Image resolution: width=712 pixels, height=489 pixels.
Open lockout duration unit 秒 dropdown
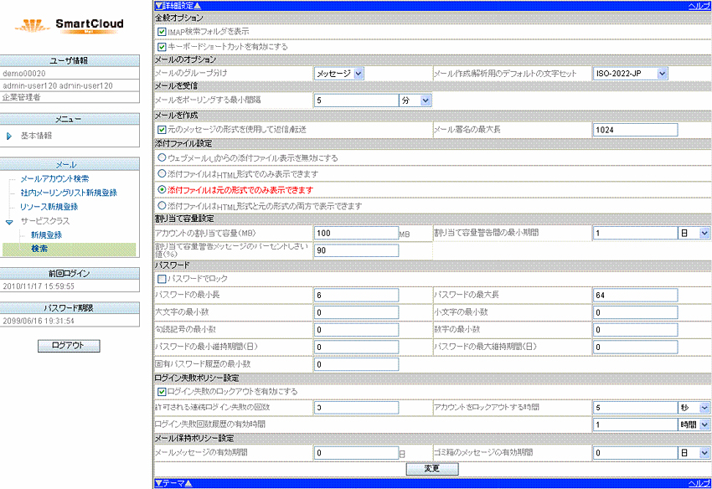[x=694, y=408]
